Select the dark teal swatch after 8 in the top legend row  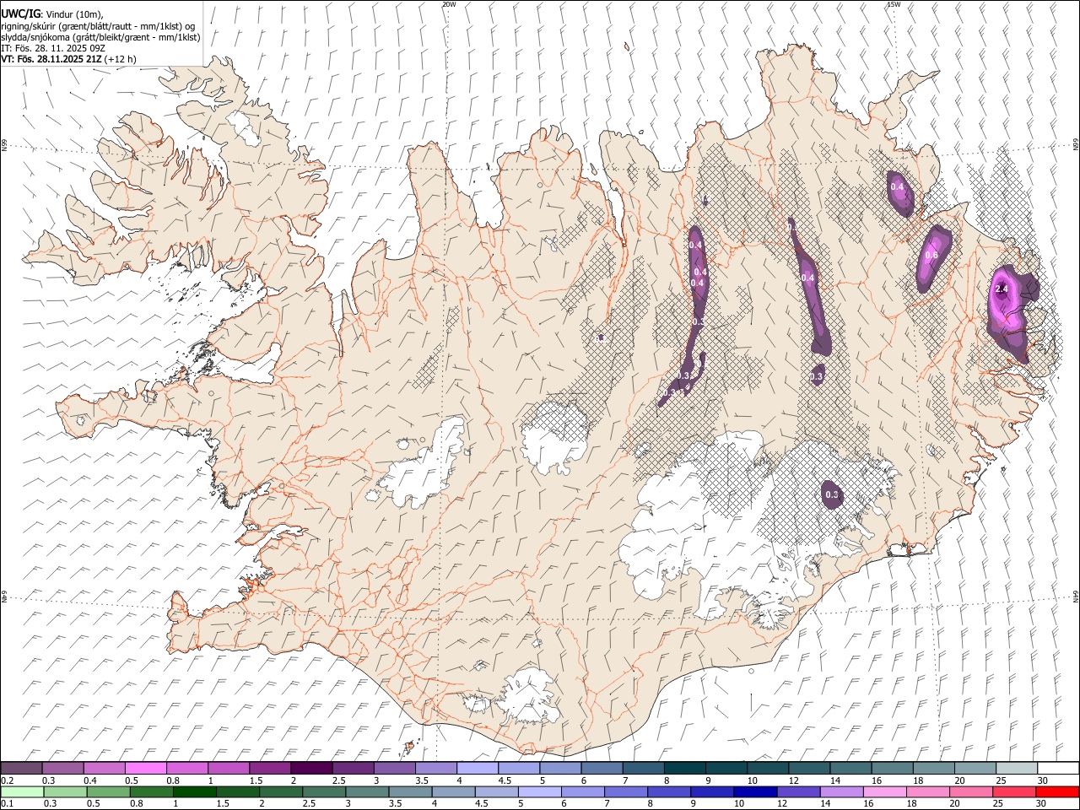coord(684,769)
